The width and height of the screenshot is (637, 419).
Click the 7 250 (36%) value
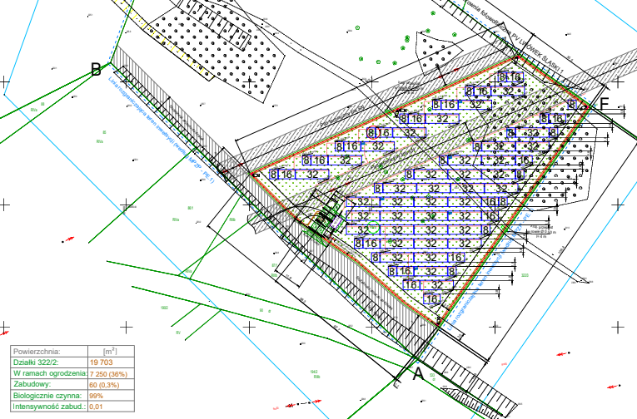point(111,374)
